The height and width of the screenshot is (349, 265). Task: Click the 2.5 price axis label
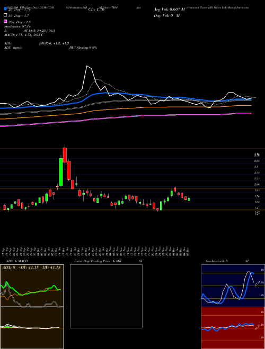point(256,167)
